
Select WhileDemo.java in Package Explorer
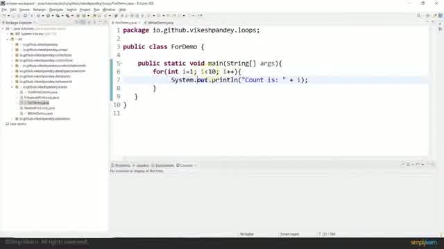click(40, 113)
